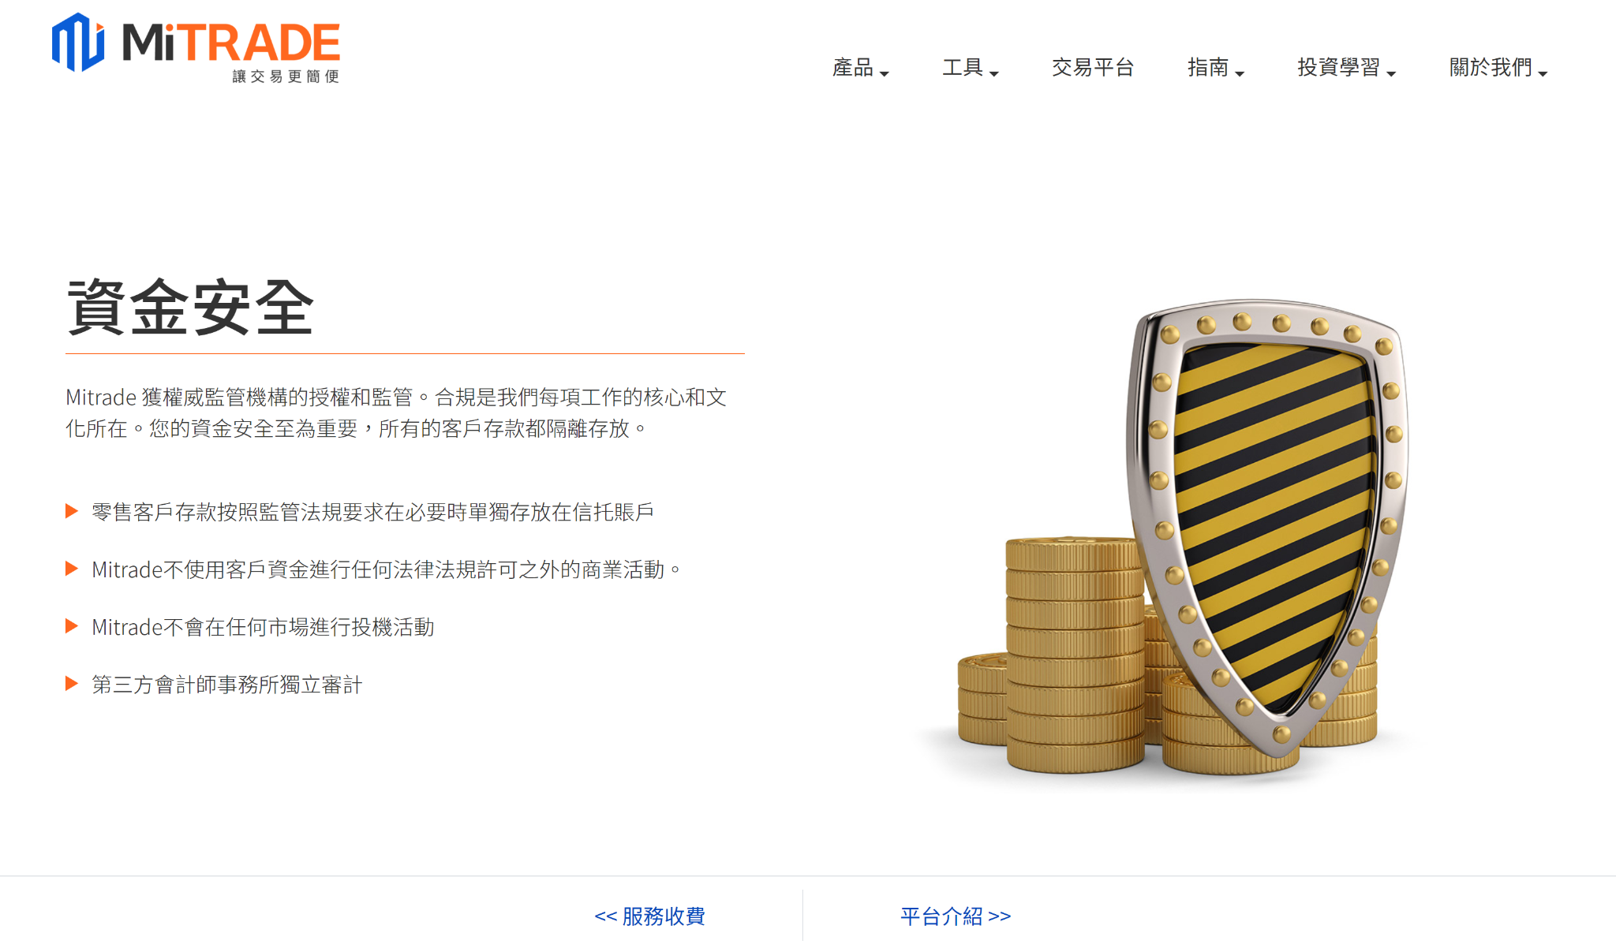Click the 讓交易更簡便 slogan under logo

pos(286,77)
